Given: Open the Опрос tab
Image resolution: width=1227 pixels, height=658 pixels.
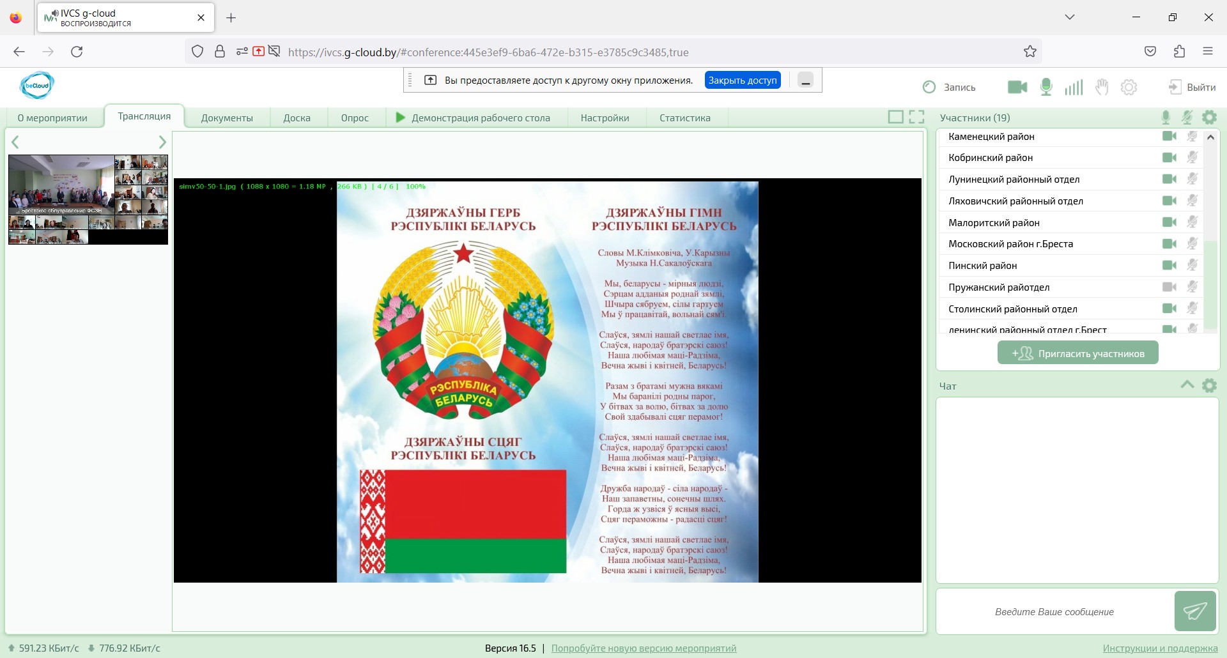Looking at the screenshot, I should [355, 118].
